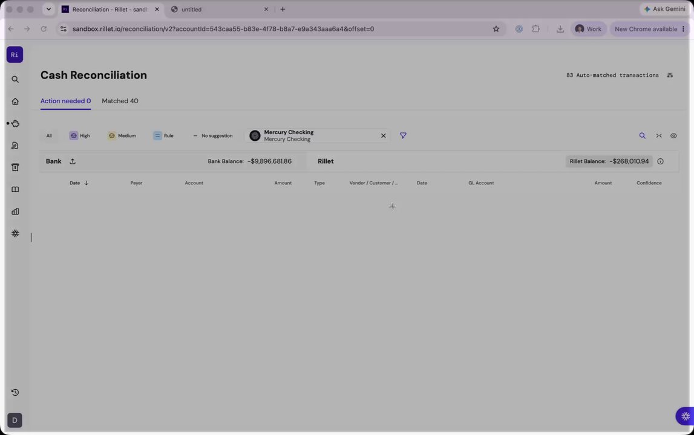694x435 pixels.
Task: Open the user avatar D
Action: click(x=15, y=420)
